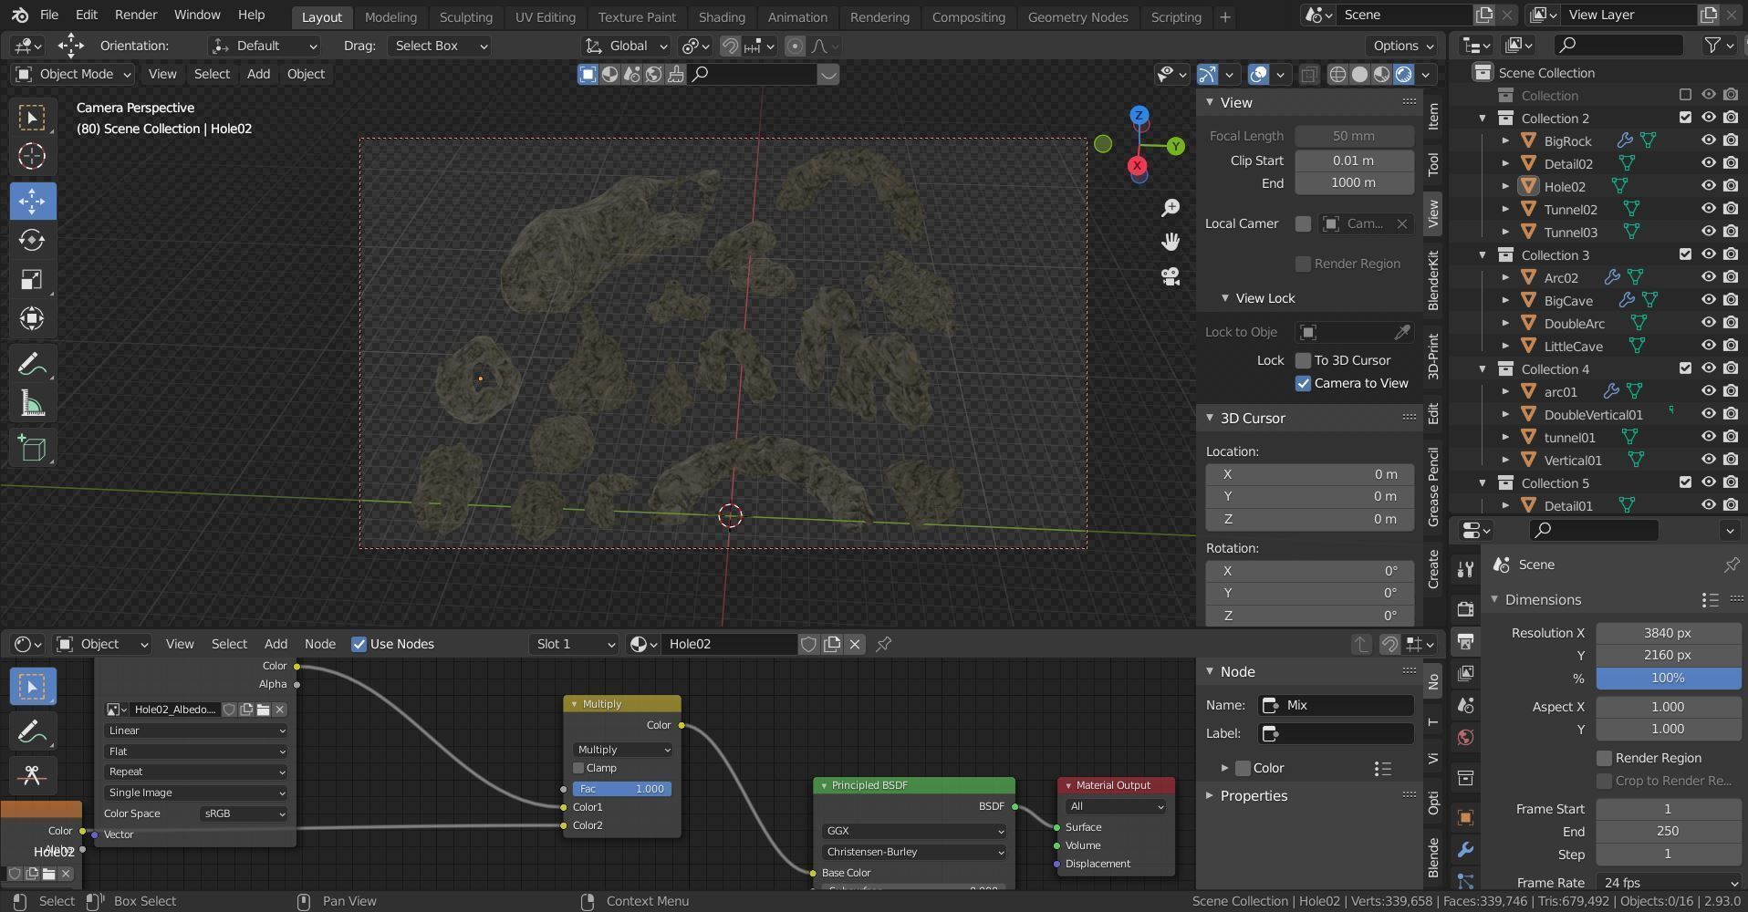Pin the Hole02 material node tree
Viewport: 1748px width, 912px height.
(x=883, y=644)
